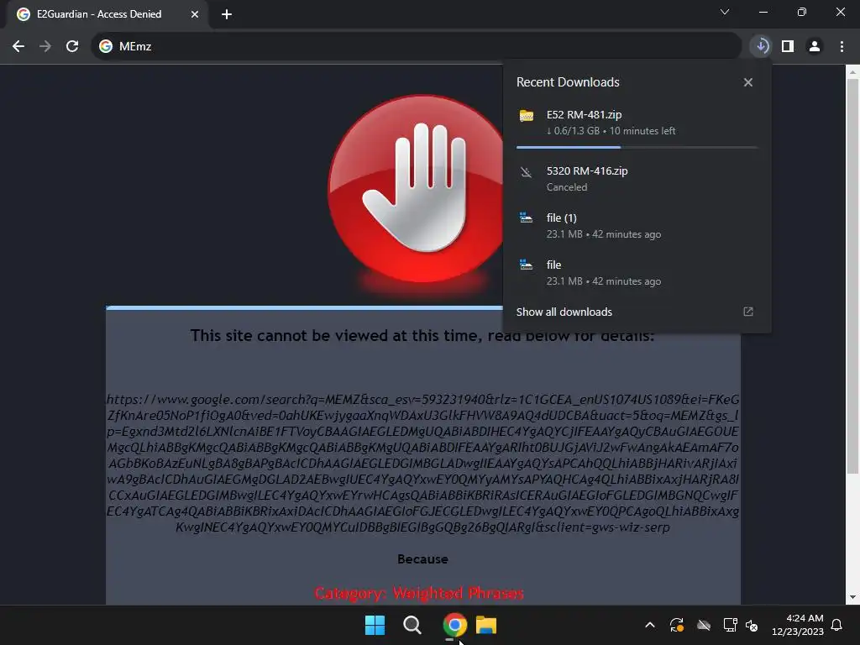
Task: Expand the tab search chevron
Action: (725, 12)
